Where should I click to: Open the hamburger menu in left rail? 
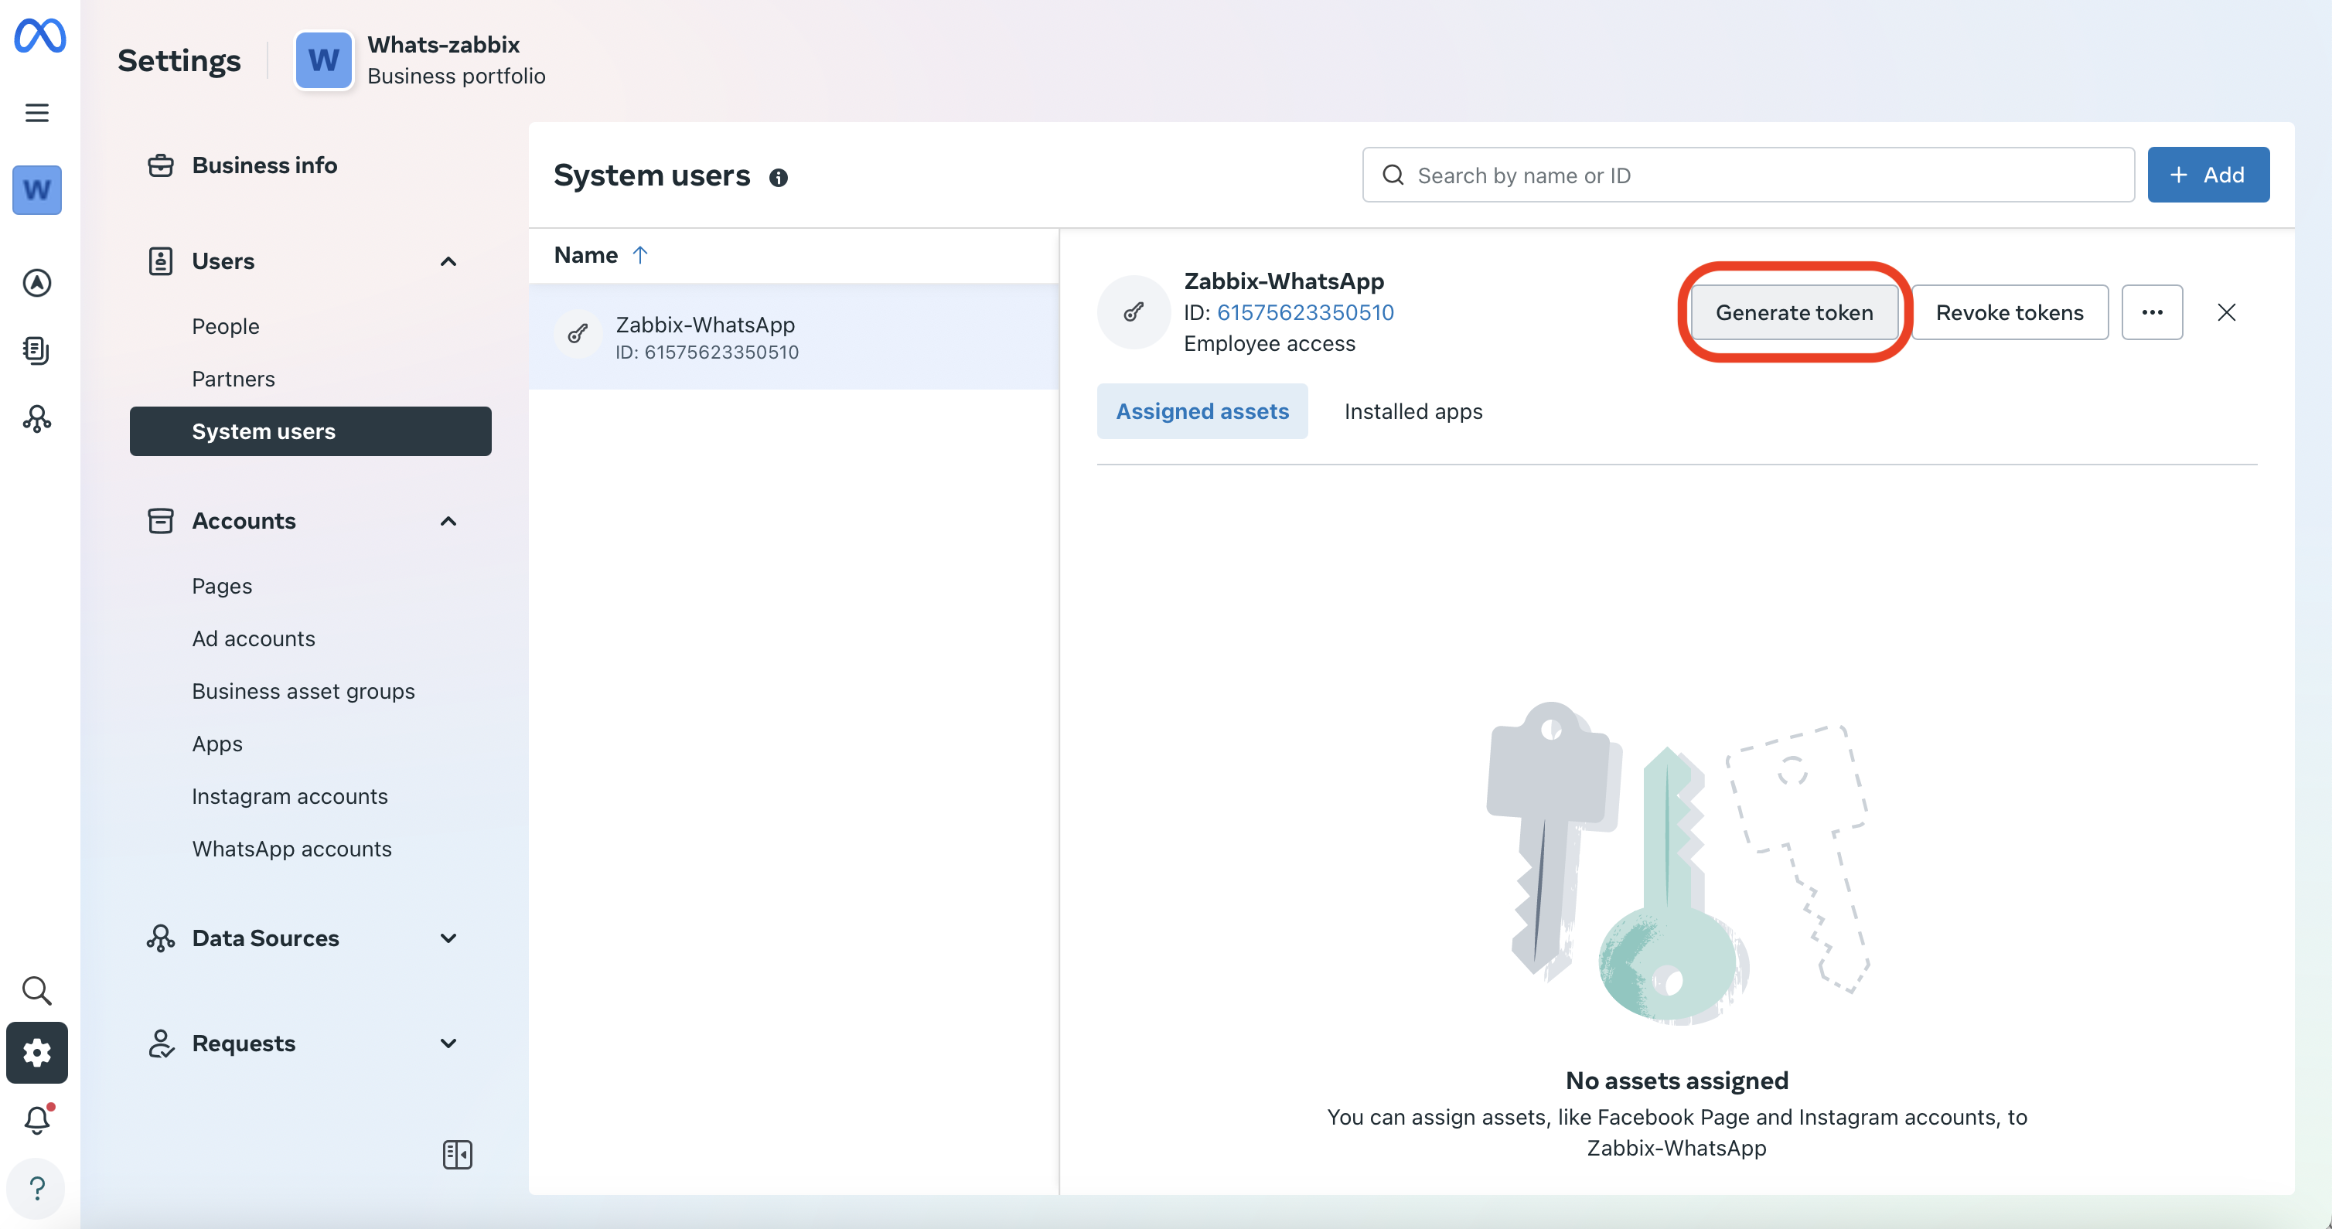[37, 112]
